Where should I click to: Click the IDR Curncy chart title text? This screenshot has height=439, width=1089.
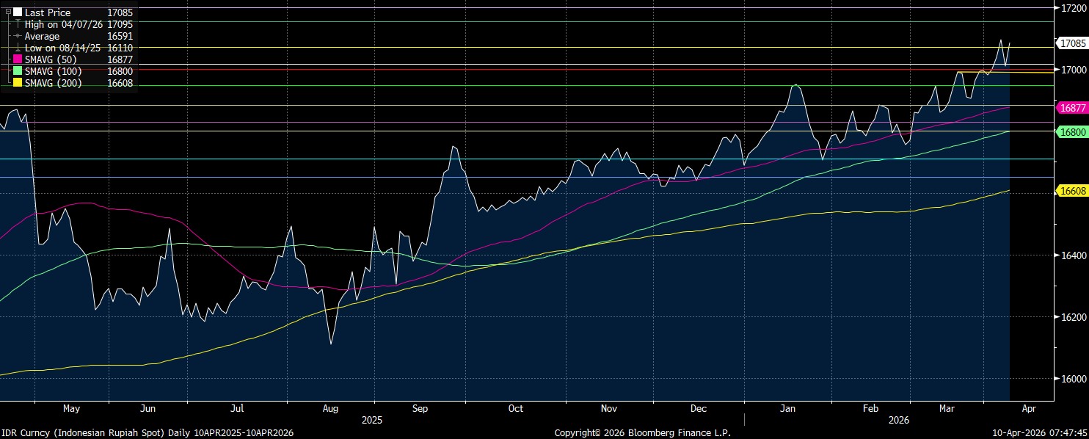pyautogui.click(x=147, y=433)
